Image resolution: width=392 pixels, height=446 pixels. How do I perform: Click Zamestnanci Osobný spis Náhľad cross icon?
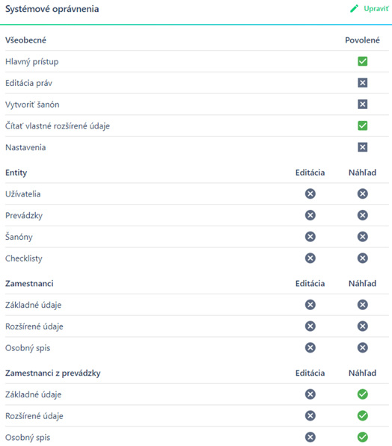362,347
